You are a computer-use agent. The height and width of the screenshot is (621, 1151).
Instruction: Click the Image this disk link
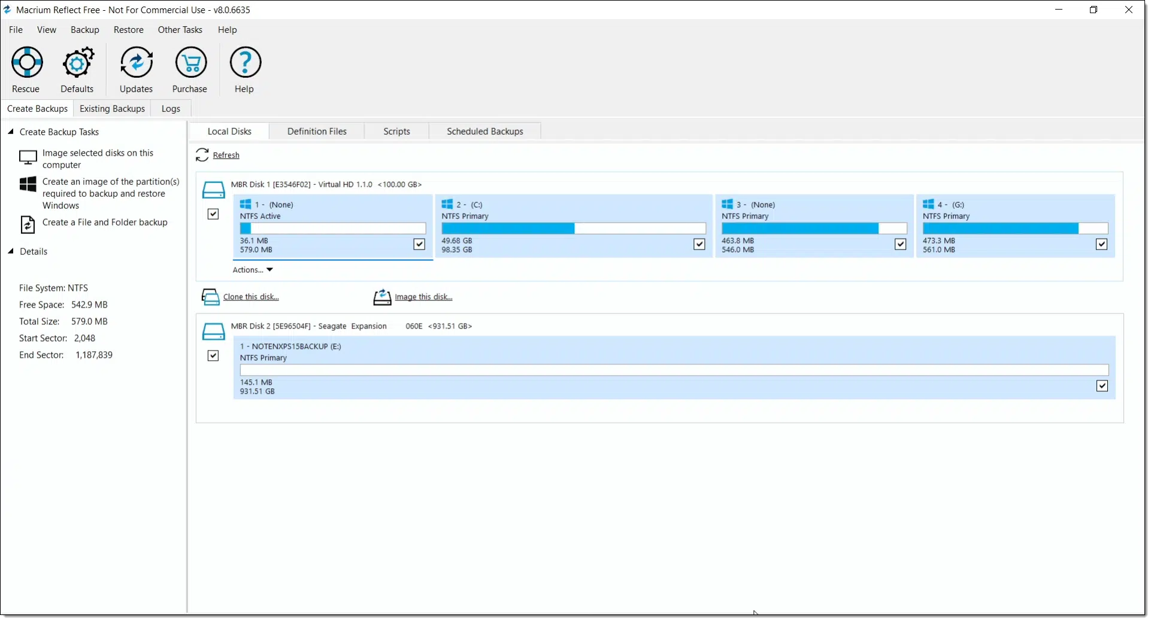tap(423, 297)
